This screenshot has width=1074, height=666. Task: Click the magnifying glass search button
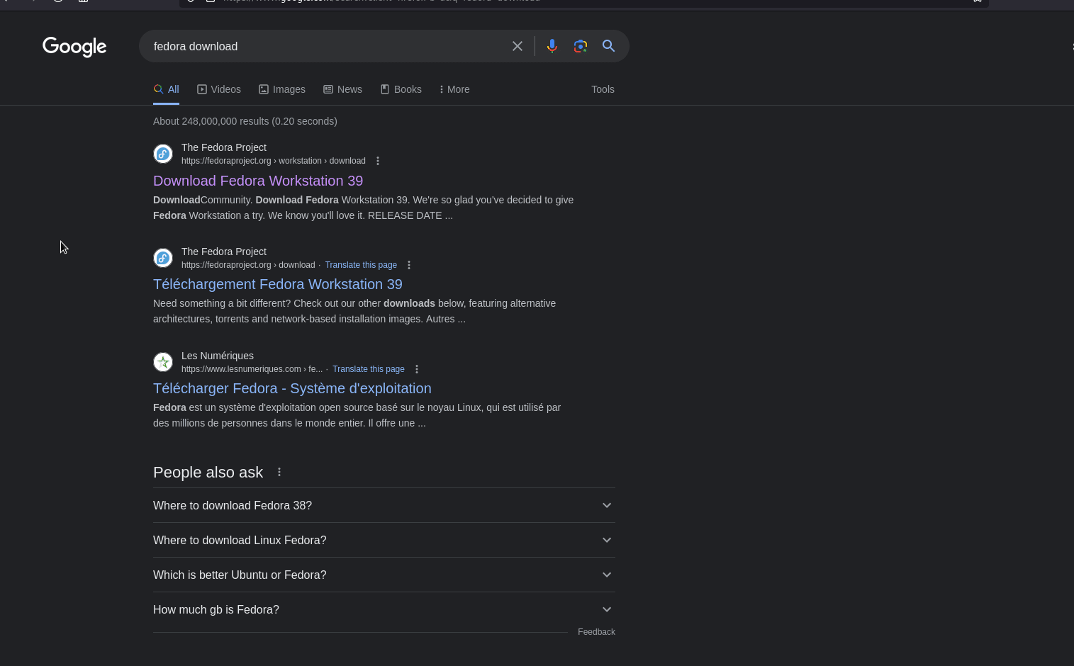click(x=608, y=46)
